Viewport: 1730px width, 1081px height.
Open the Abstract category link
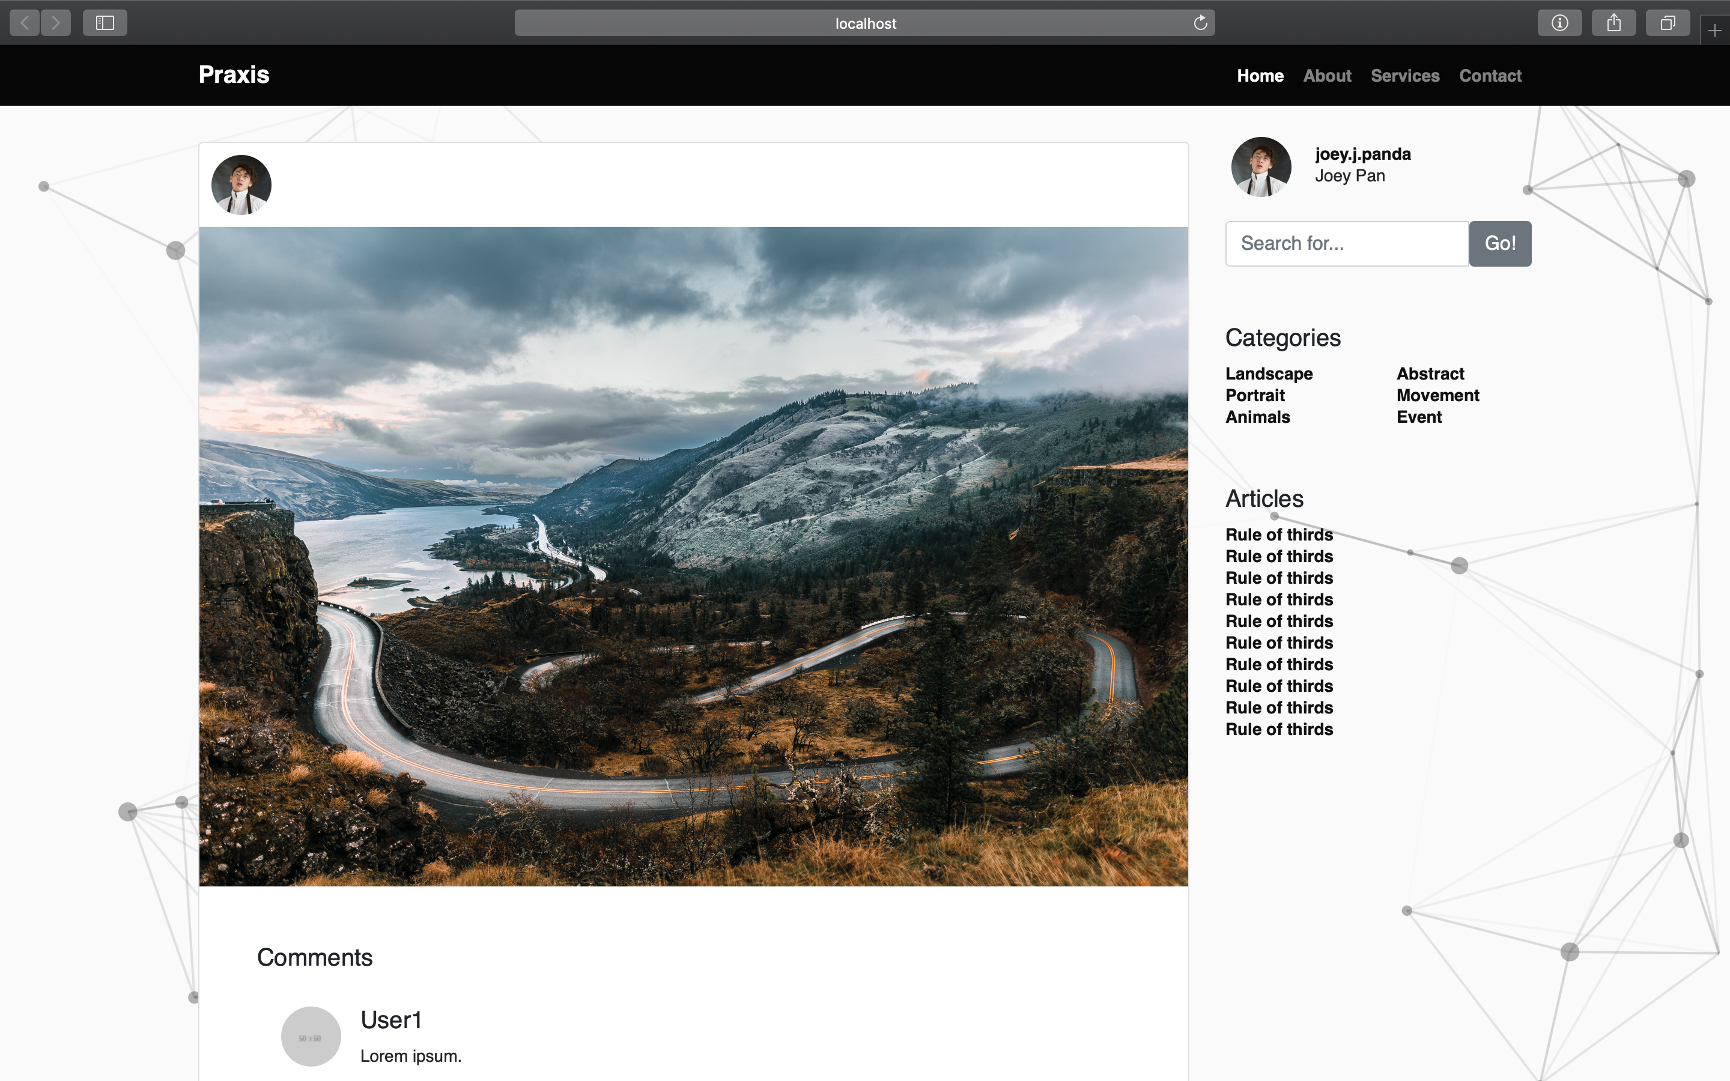coord(1430,374)
